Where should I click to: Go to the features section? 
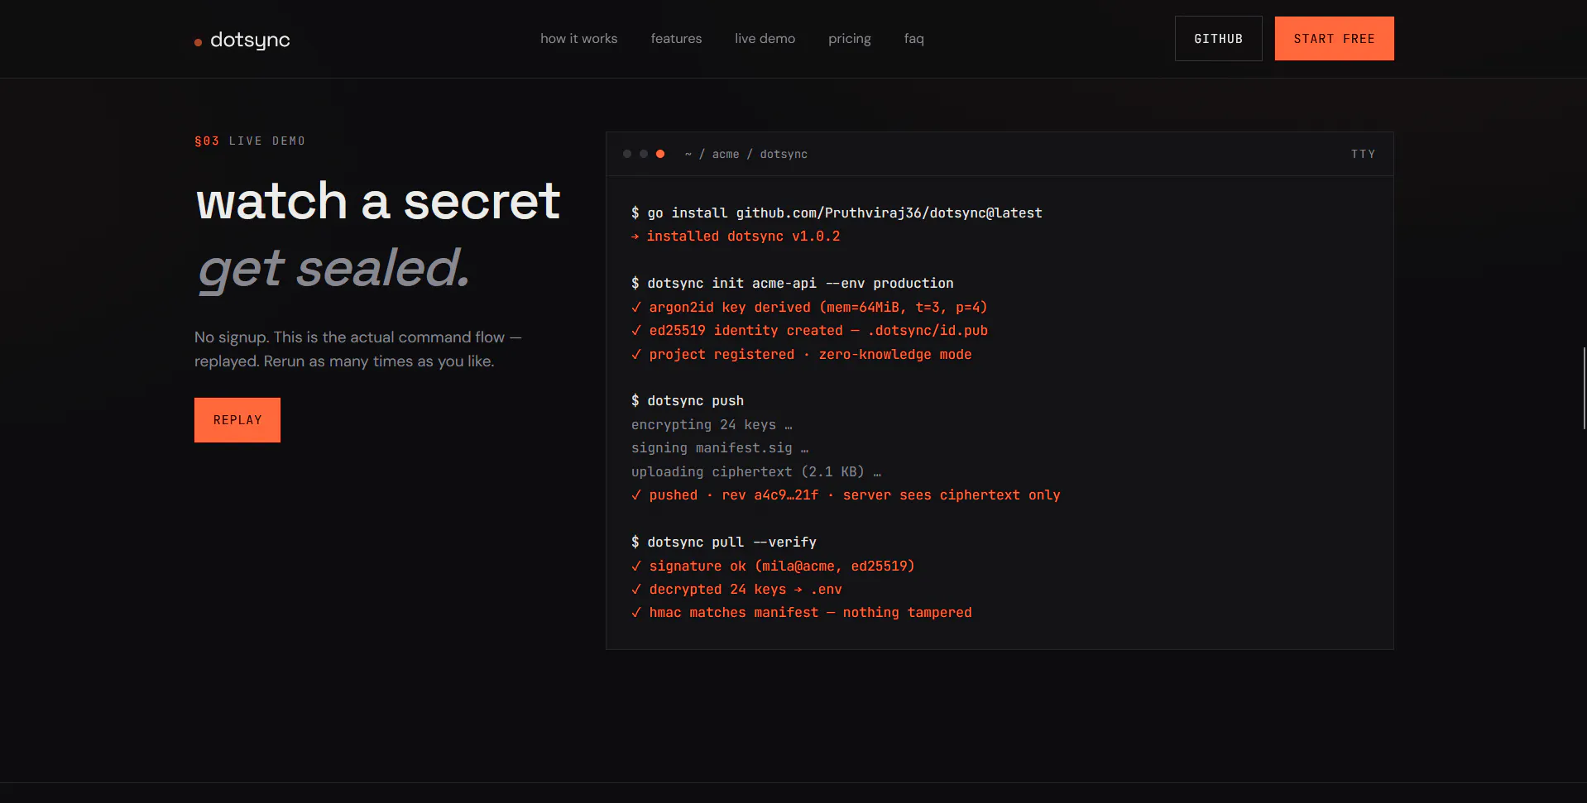[x=676, y=39]
